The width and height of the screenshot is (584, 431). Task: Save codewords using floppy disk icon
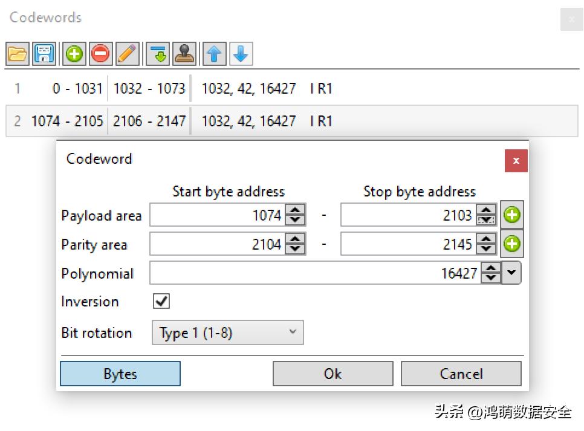[x=44, y=54]
